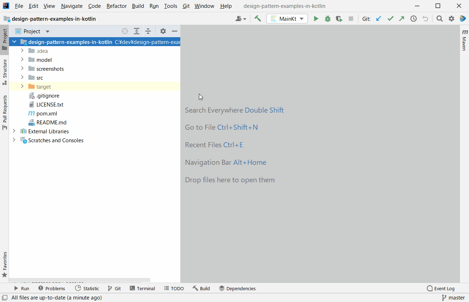Select Opened File crosshair icon in the Project panel
469x302 pixels.
(124, 31)
